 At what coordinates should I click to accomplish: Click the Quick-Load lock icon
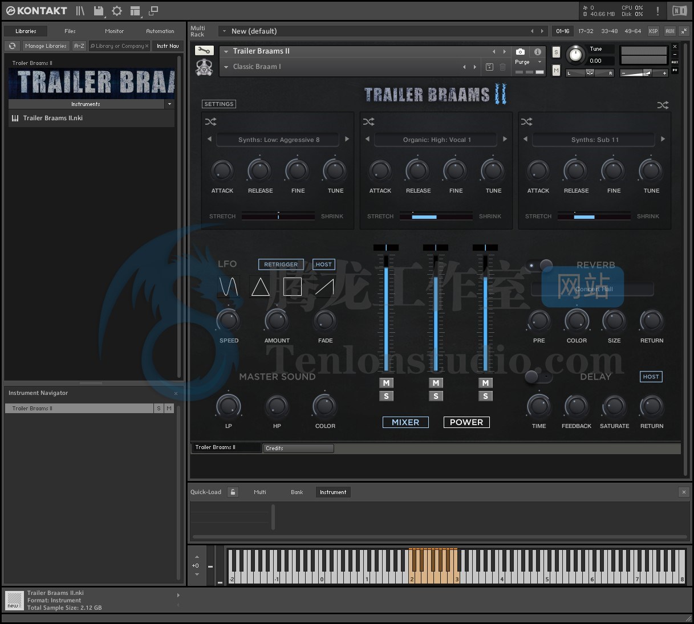[x=233, y=492]
